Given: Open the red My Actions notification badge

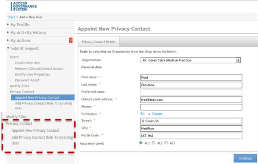Looking at the screenshot, I should point(71,40).
